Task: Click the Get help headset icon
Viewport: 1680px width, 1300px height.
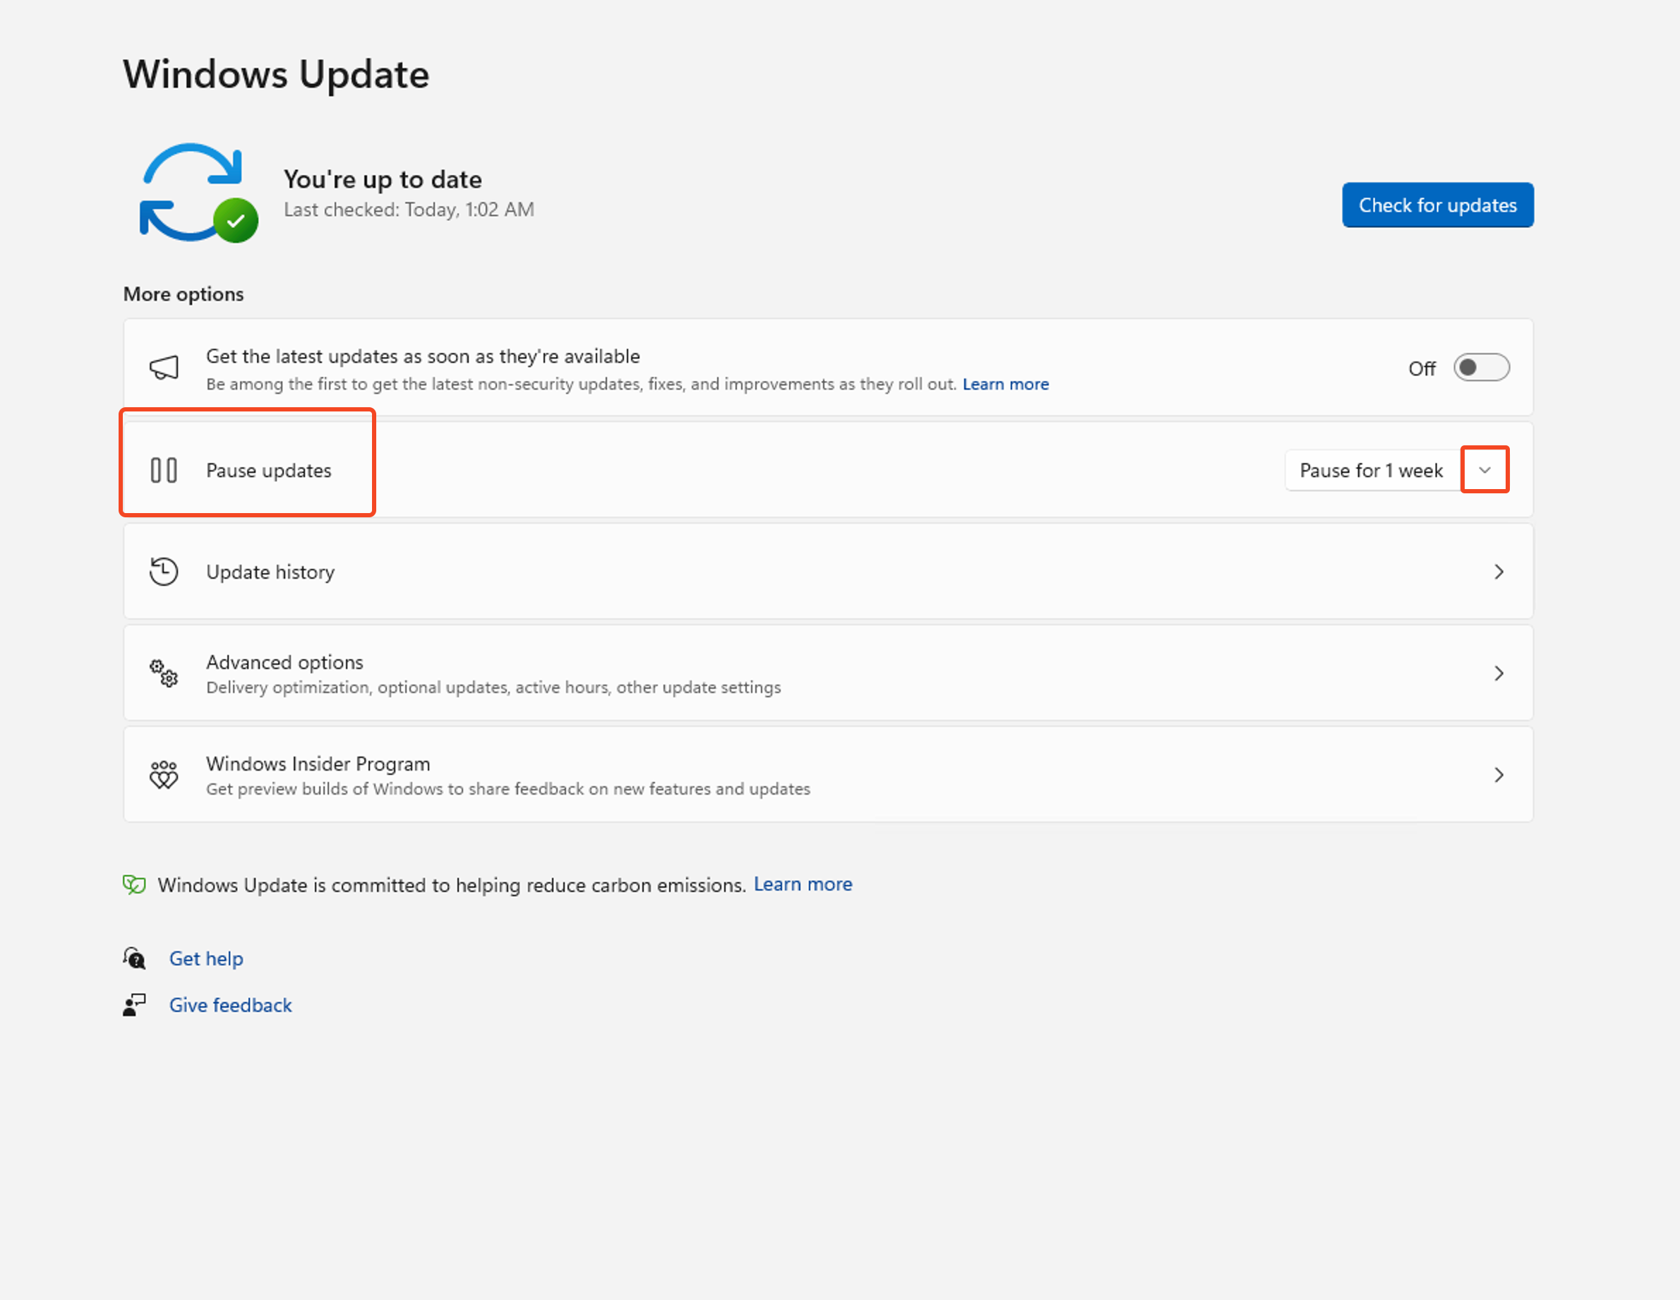Action: point(135,958)
